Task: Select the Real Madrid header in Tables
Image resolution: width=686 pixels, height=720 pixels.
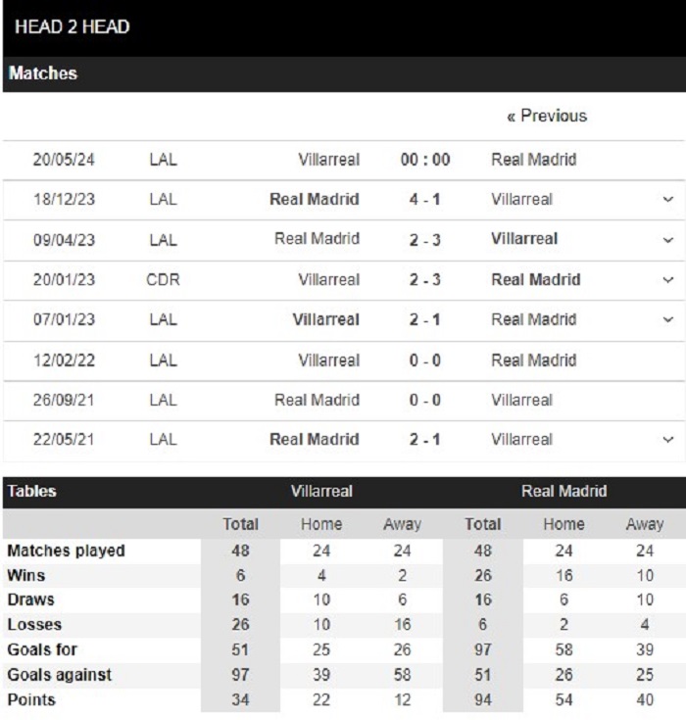Action: (563, 492)
